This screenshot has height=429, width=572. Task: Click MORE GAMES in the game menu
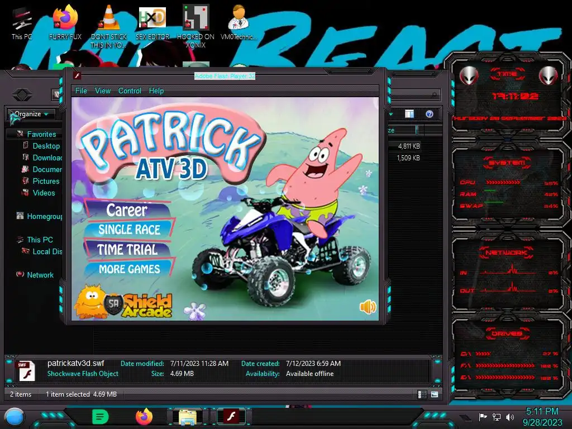(129, 269)
